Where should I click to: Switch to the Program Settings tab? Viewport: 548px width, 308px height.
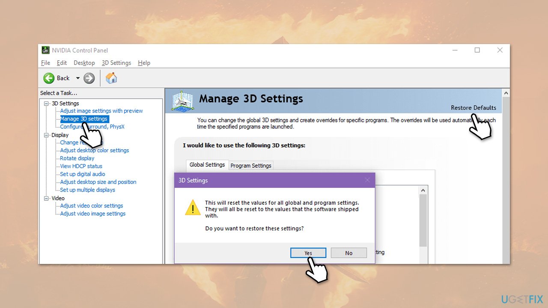[251, 166]
